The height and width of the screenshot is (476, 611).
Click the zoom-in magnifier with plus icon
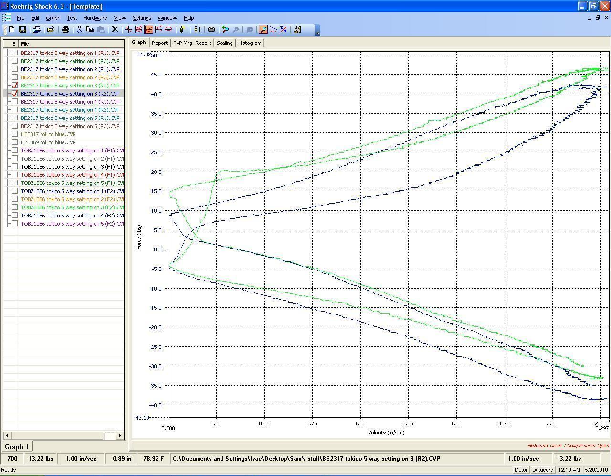point(225,30)
